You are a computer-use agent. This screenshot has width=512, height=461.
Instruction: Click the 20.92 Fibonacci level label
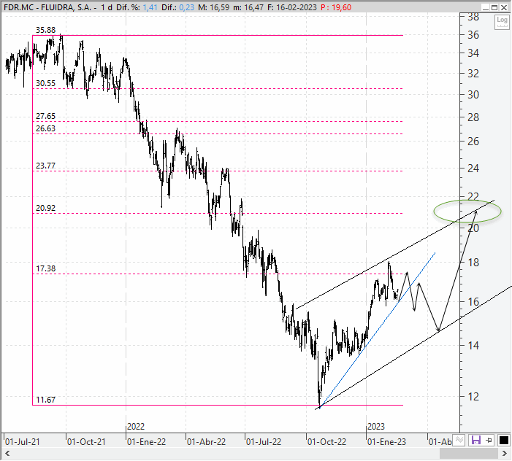pos(46,208)
